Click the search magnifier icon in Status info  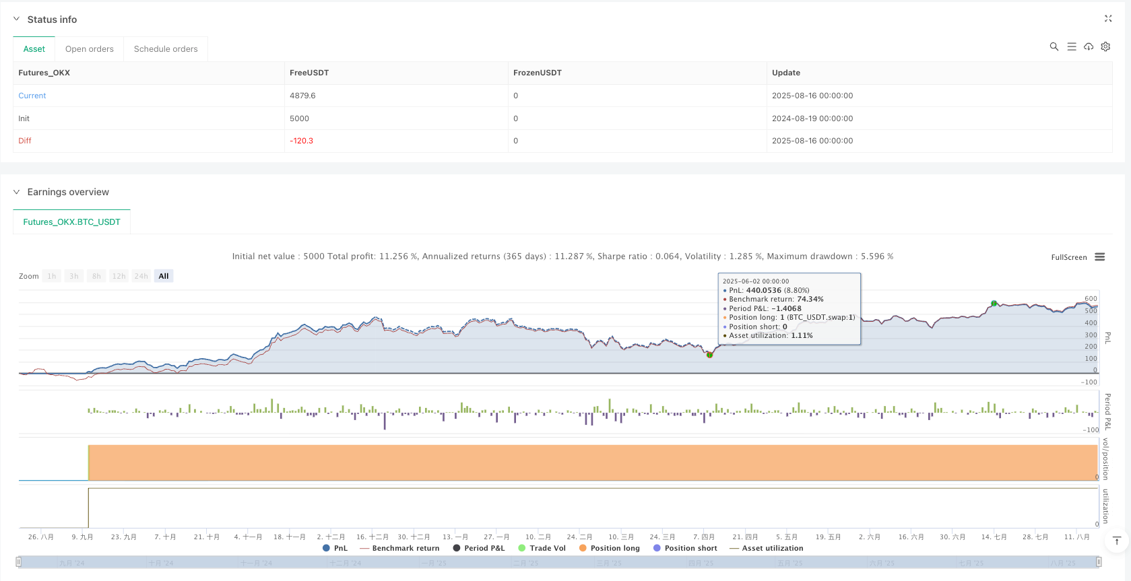coord(1054,46)
